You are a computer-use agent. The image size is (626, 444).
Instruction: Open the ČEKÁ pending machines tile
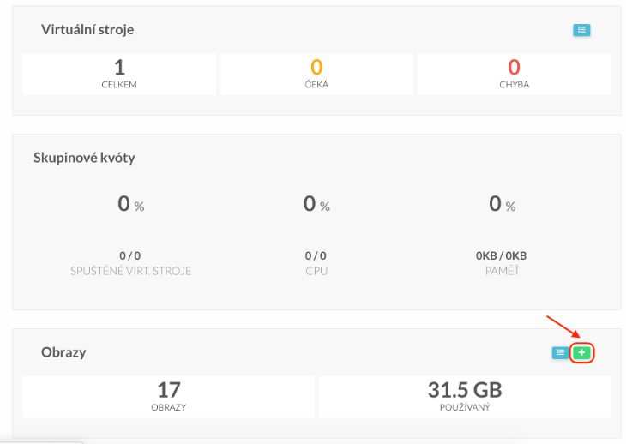[x=316, y=74]
